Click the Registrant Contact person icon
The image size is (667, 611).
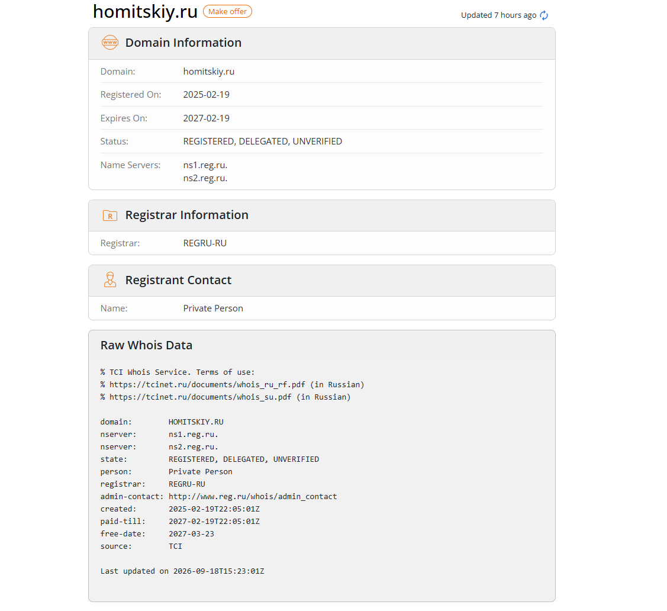coord(109,280)
